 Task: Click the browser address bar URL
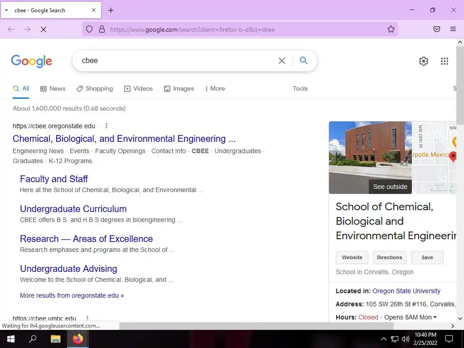(192, 29)
